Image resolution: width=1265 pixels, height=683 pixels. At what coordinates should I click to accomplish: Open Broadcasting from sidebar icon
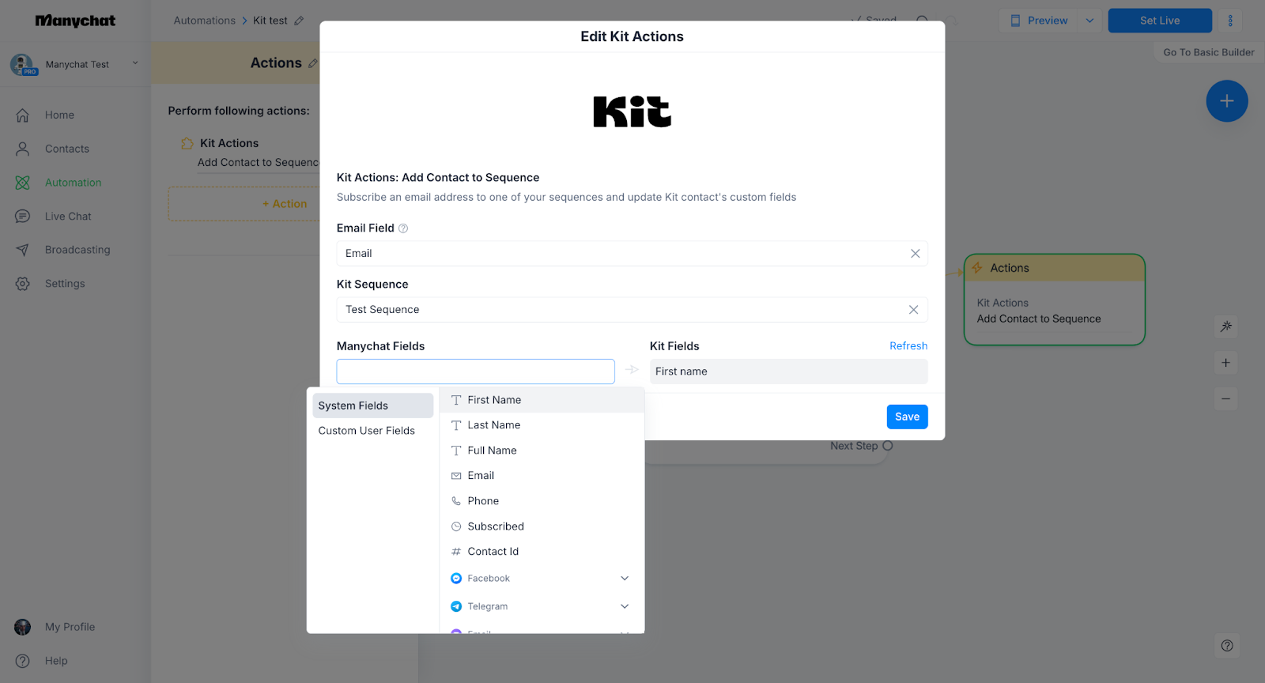pos(23,250)
